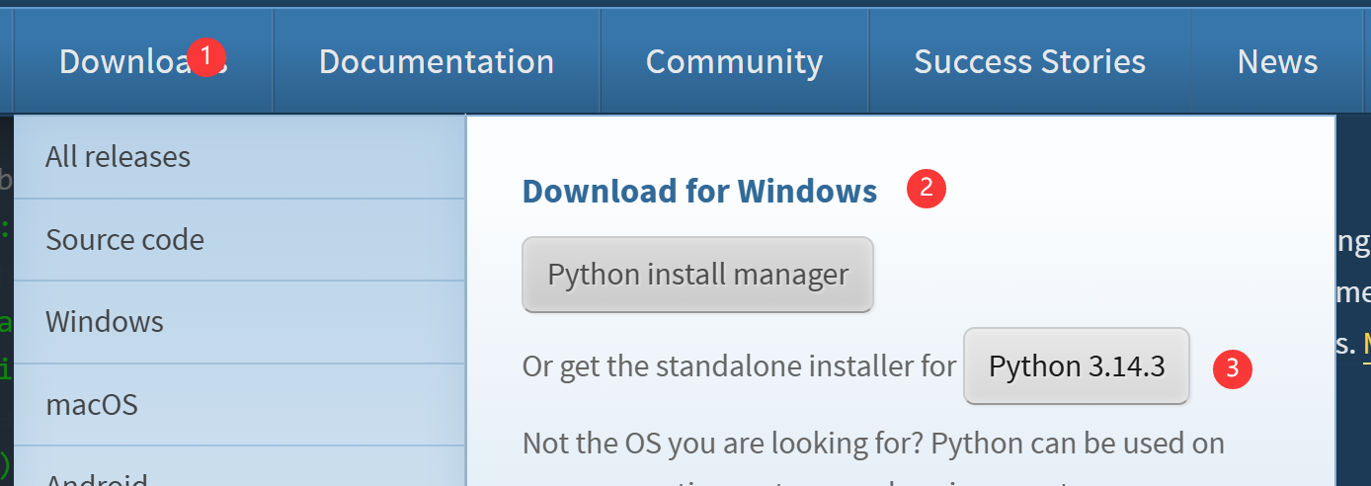The width and height of the screenshot is (1371, 486).
Task: Open the News menu
Action: (x=1277, y=61)
